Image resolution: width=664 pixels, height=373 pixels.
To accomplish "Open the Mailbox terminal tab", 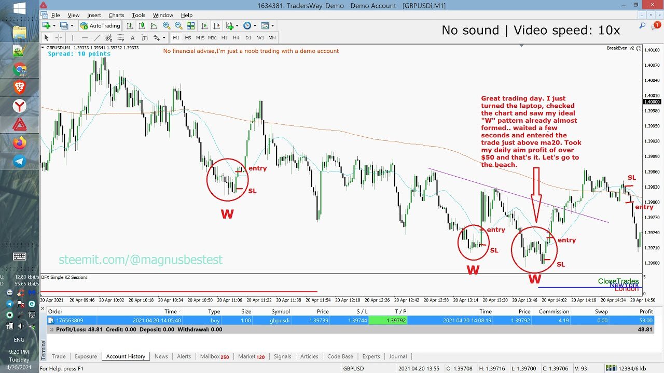I will pyautogui.click(x=214, y=356).
